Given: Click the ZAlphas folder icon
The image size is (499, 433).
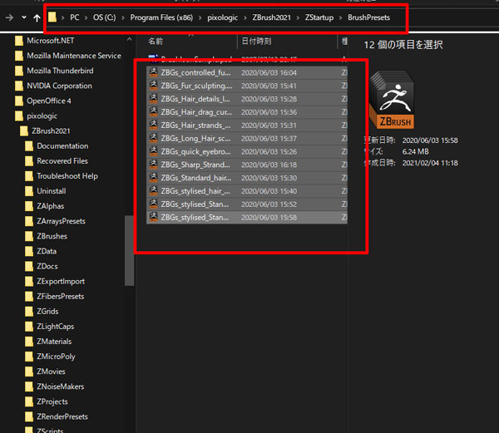Looking at the screenshot, I should tap(29, 206).
